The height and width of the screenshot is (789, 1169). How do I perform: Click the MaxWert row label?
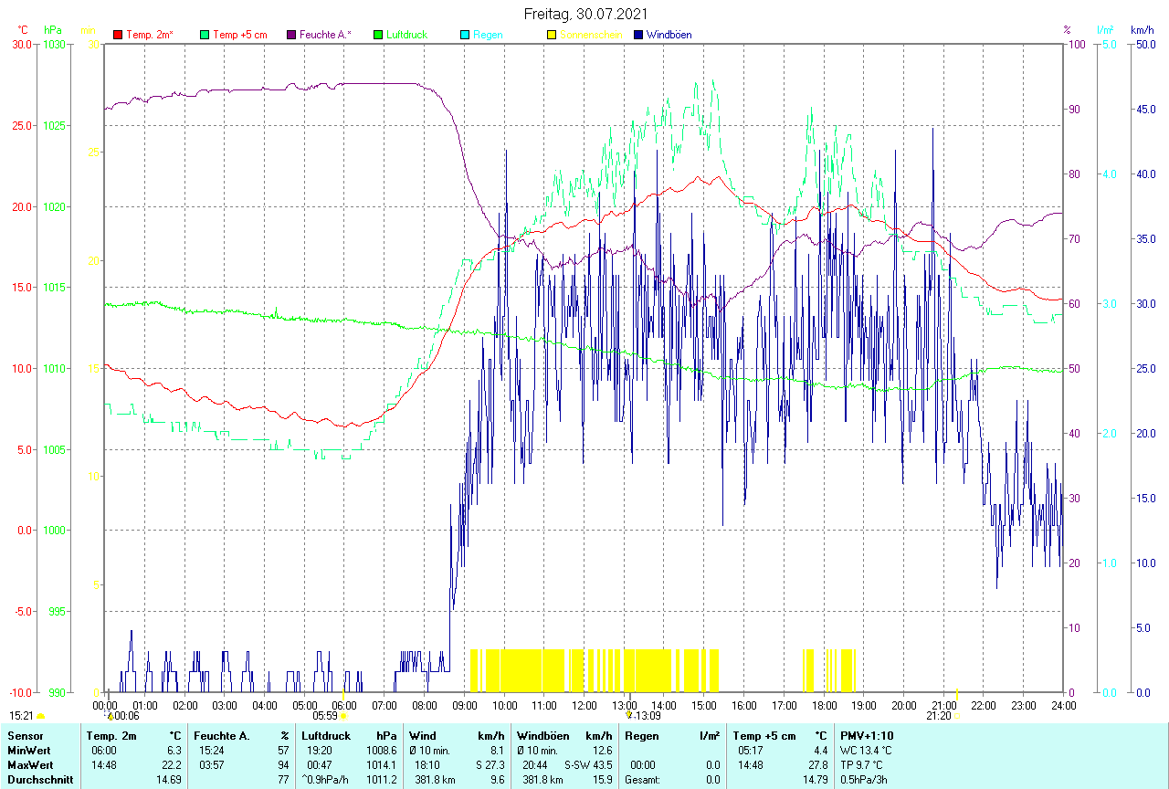pyautogui.click(x=28, y=765)
